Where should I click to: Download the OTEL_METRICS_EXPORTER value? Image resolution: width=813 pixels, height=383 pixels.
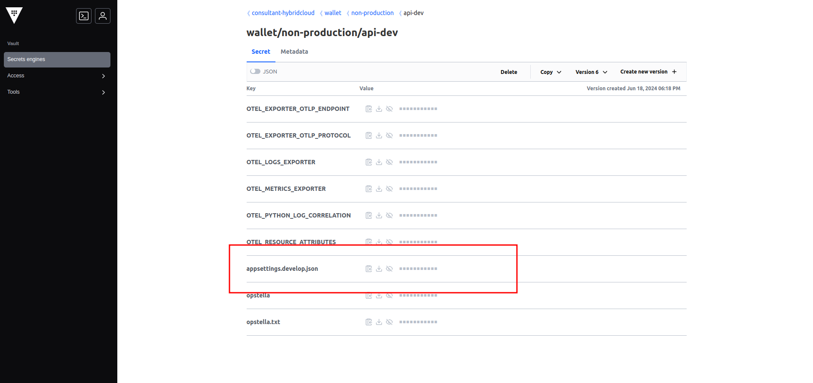click(x=379, y=189)
